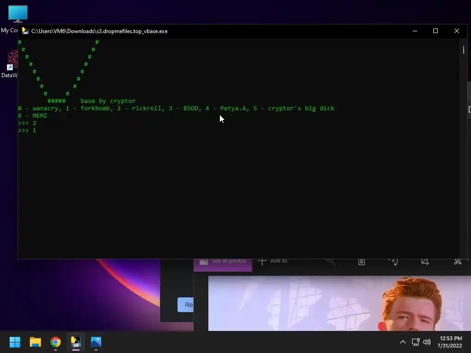
Task: Click '1 - forkbomb' option text
Action: [x=87, y=108]
